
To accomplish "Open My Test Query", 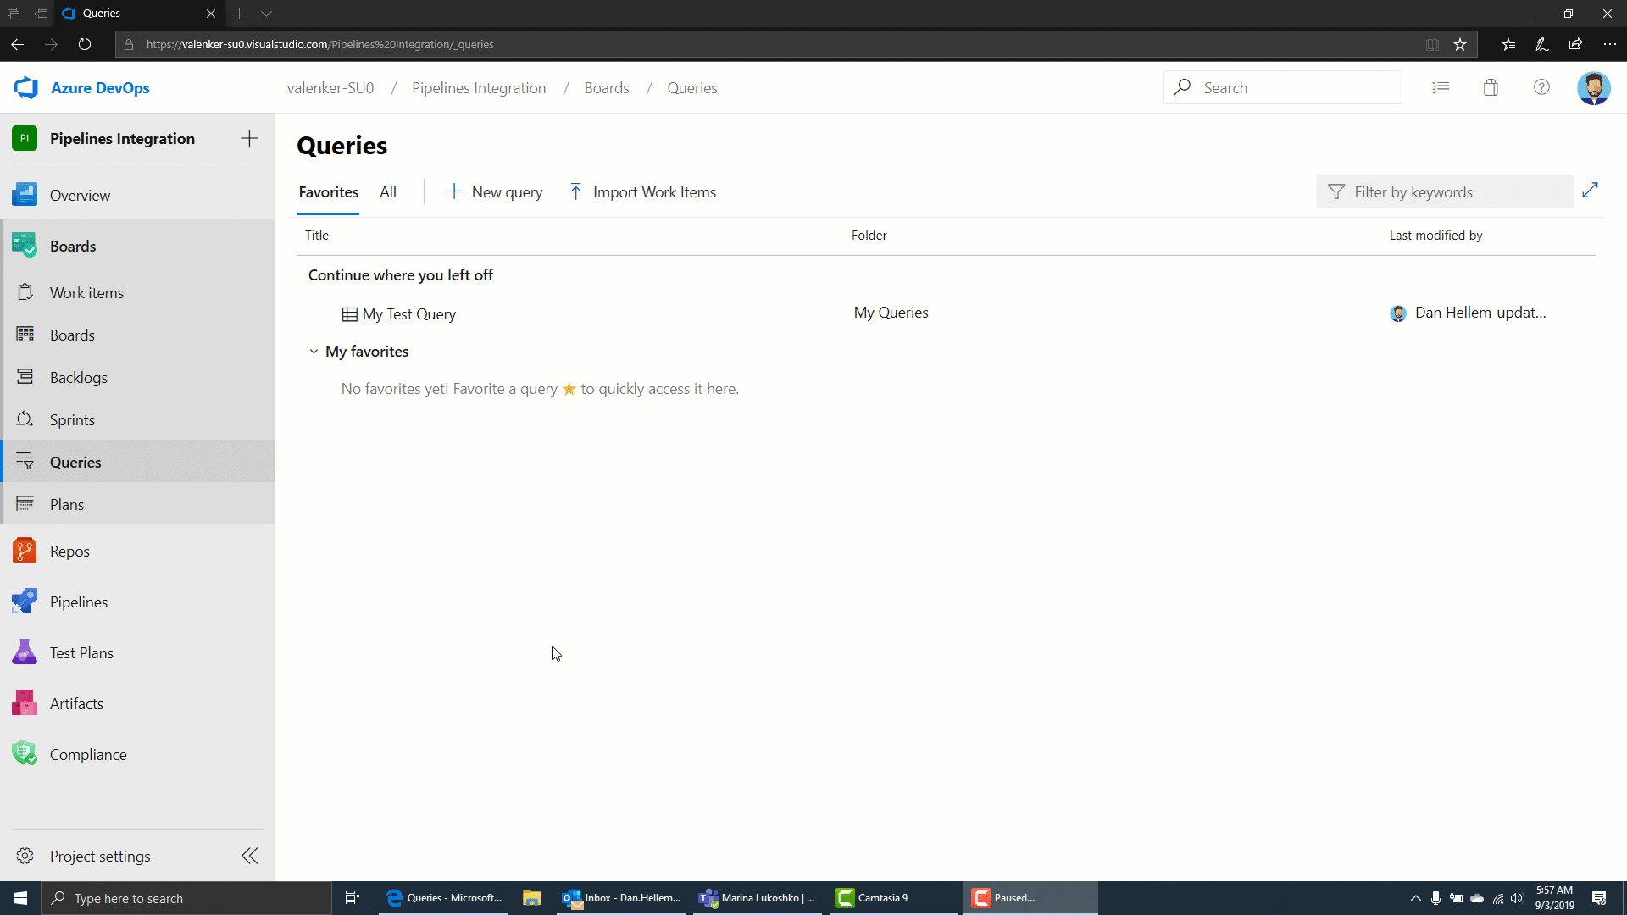I will click(409, 314).
